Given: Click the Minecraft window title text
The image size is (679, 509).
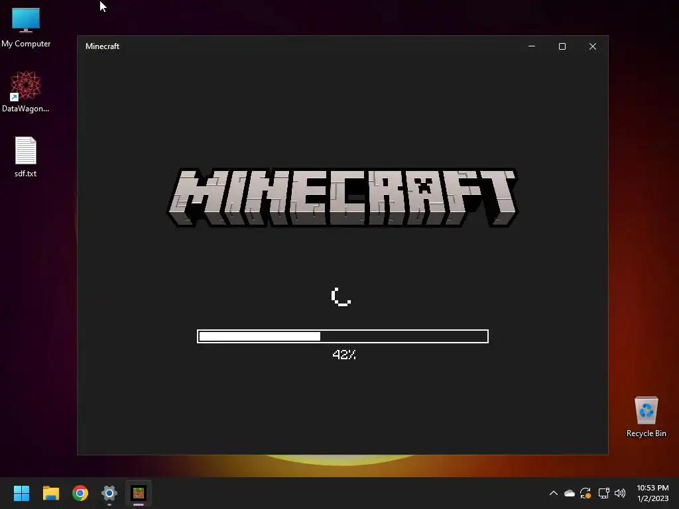Looking at the screenshot, I should tap(102, 46).
